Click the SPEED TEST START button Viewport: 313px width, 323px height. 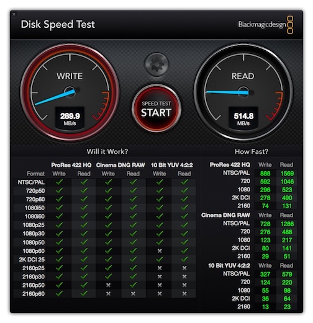(156, 108)
